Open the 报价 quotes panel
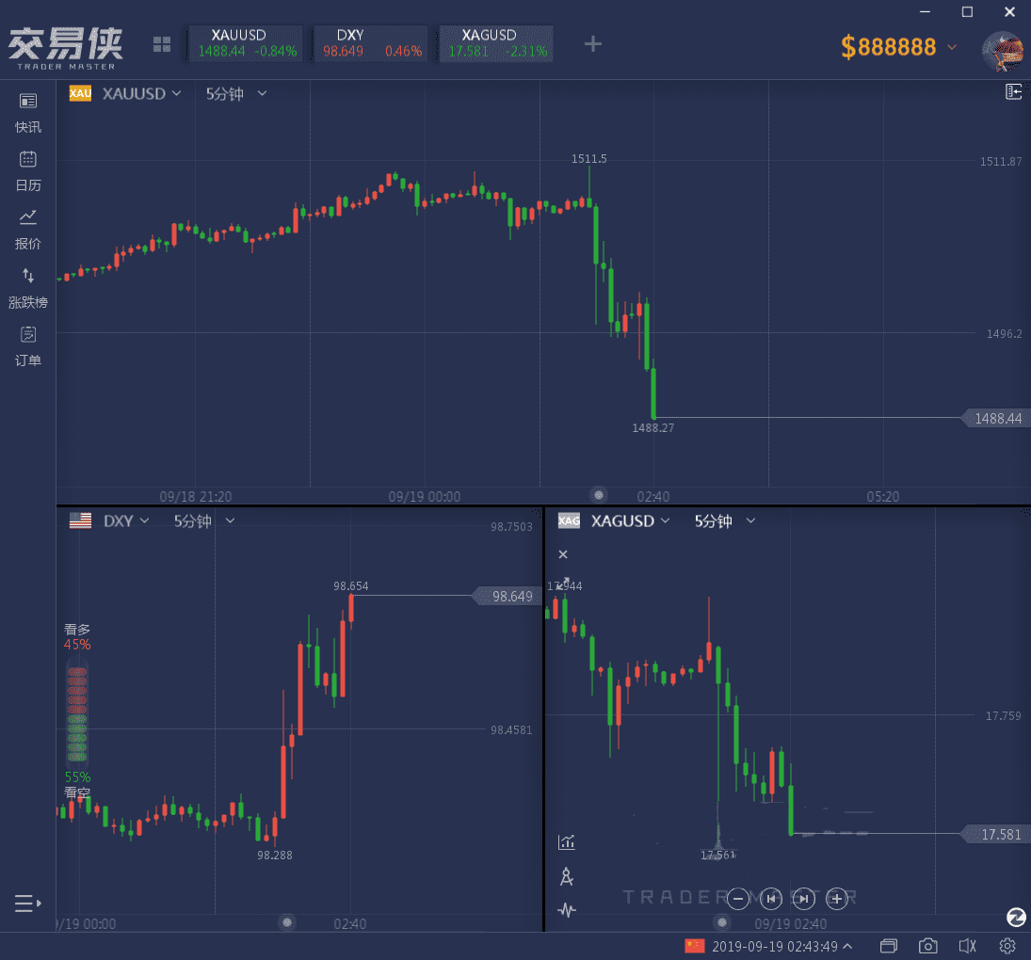 28,228
